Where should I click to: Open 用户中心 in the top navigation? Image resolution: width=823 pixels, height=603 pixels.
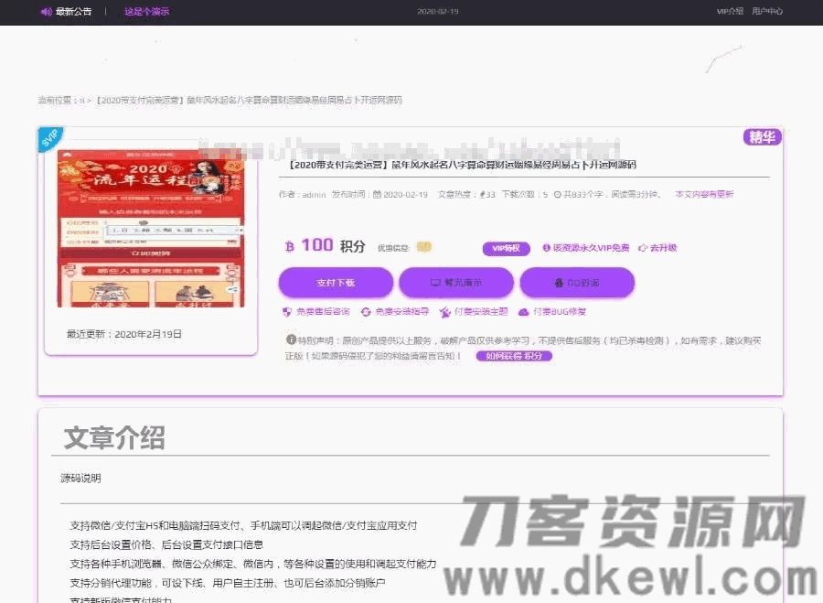[767, 12]
